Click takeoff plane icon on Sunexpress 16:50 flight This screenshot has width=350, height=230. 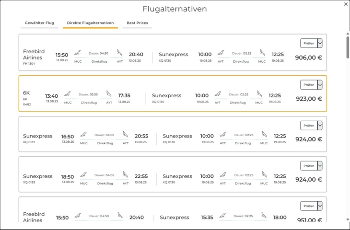[x=83, y=135]
